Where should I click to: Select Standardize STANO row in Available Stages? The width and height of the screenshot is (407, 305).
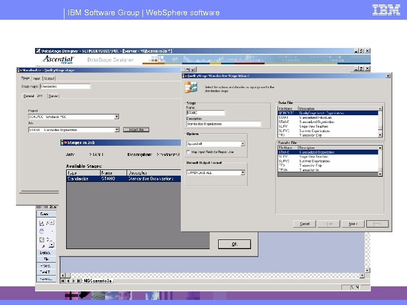click(x=124, y=178)
